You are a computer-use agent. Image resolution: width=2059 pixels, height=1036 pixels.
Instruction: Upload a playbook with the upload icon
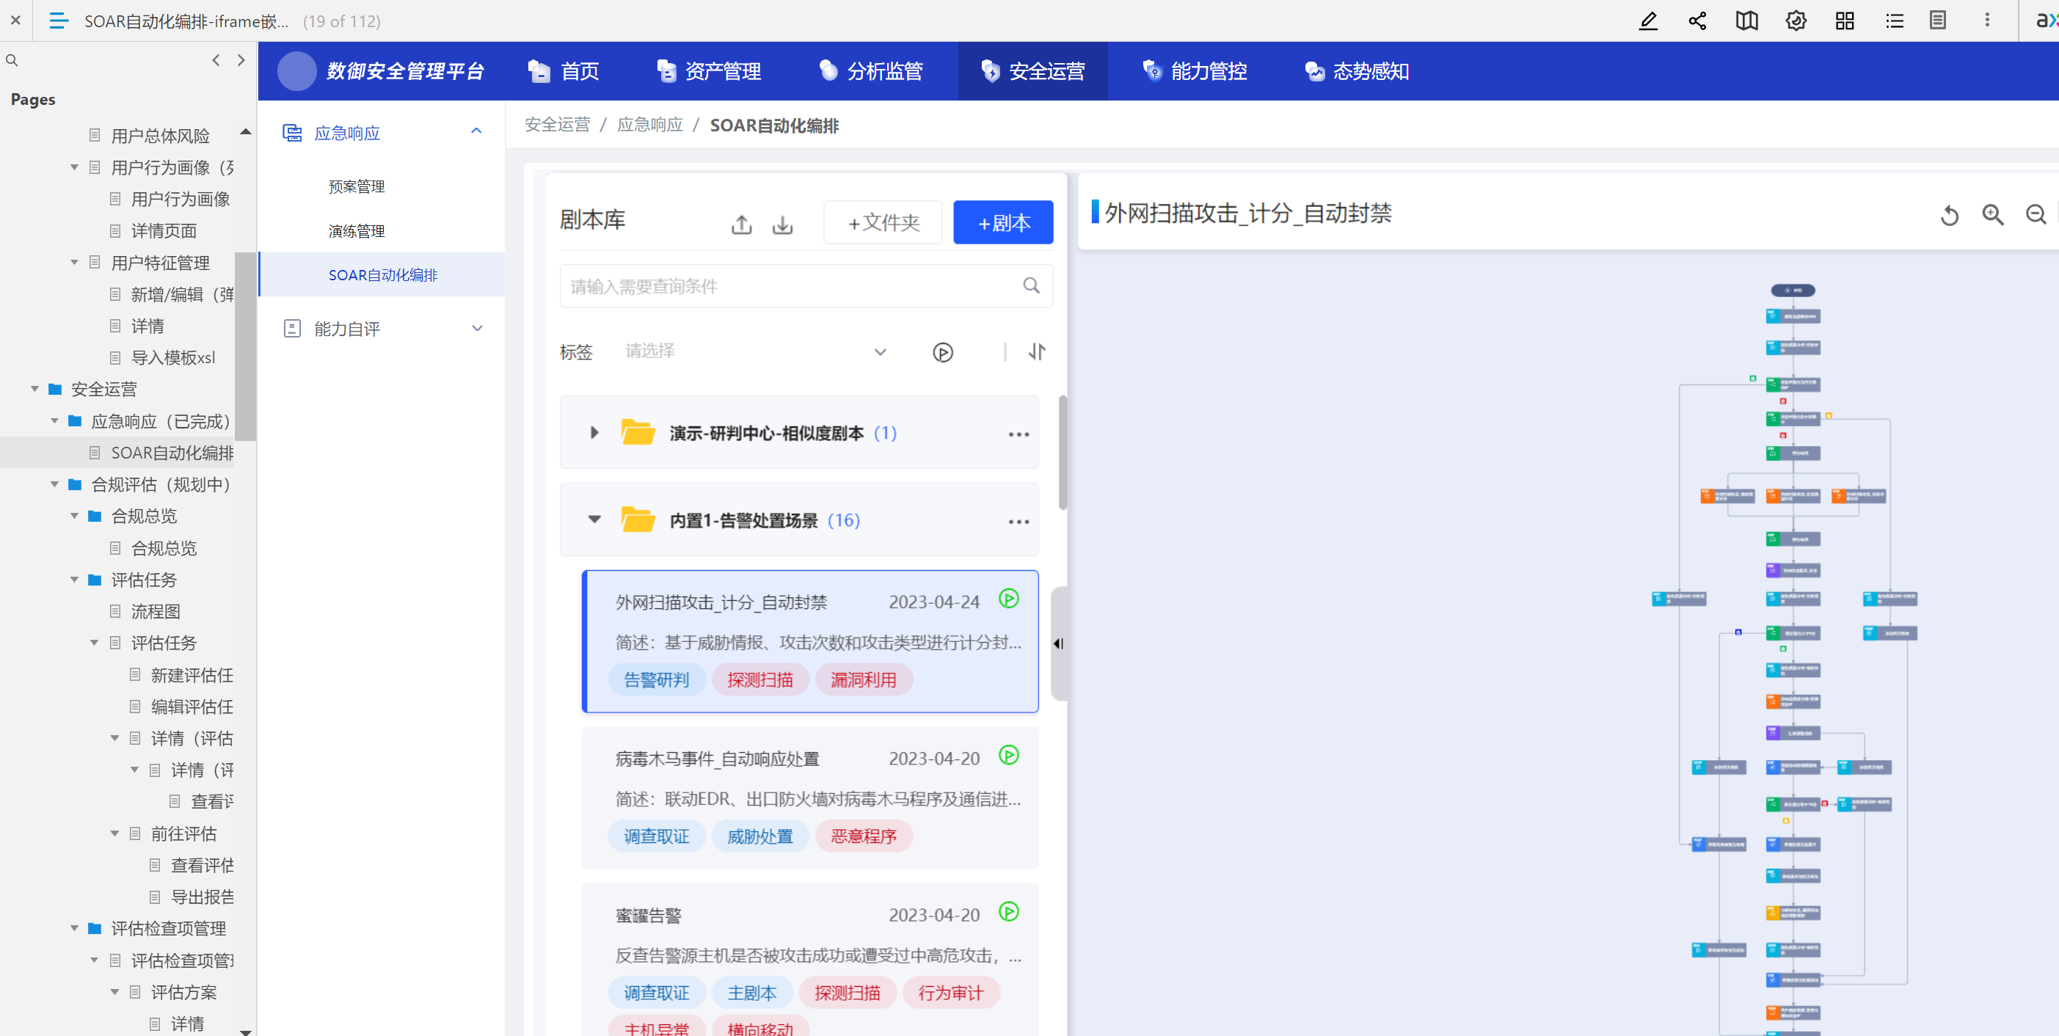click(742, 225)
